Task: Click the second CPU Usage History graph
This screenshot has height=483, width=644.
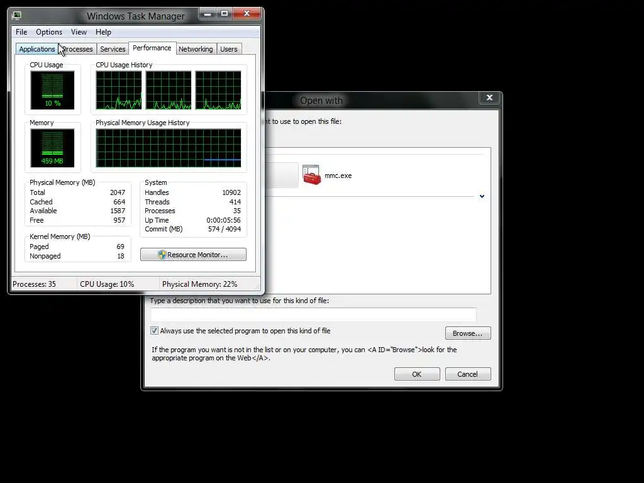Action: point(169,90)
